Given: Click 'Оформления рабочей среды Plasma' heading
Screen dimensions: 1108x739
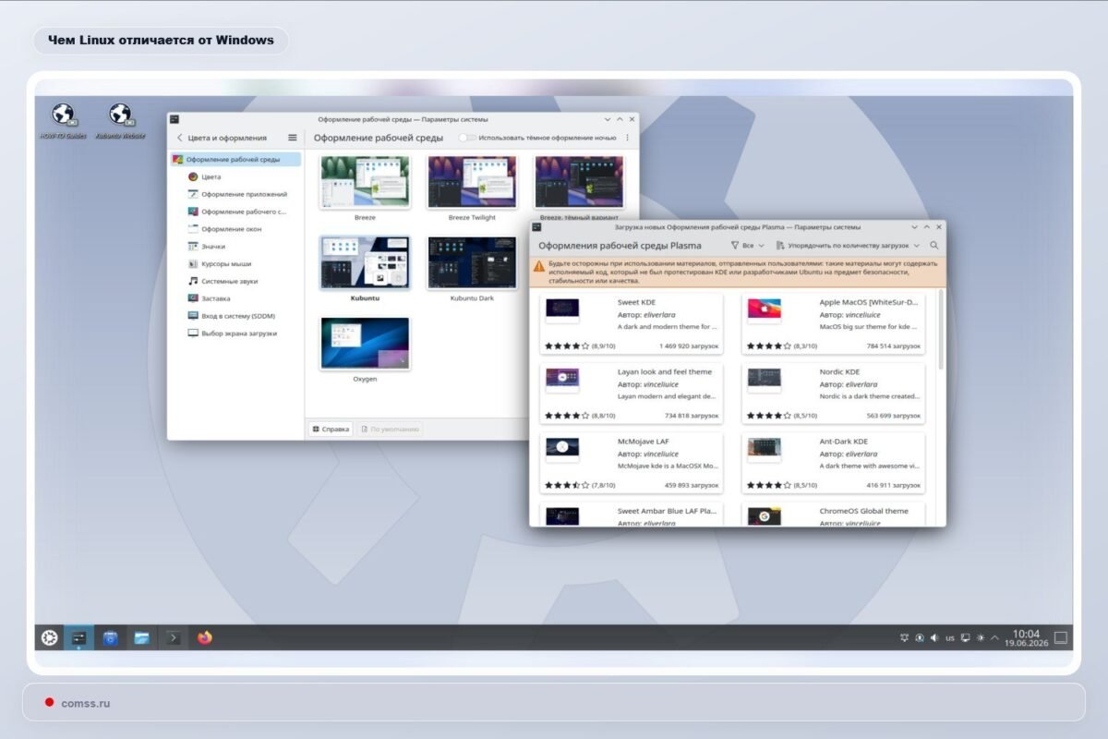Looking at the screenshot, I should tap(620, 246).
